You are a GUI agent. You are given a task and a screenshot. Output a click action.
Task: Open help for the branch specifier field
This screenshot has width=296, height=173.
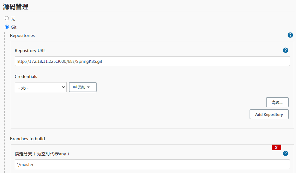(x=286, y=153)
